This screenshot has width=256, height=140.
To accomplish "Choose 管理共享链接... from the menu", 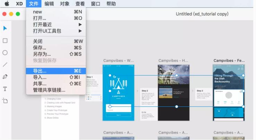I will 56,90.
